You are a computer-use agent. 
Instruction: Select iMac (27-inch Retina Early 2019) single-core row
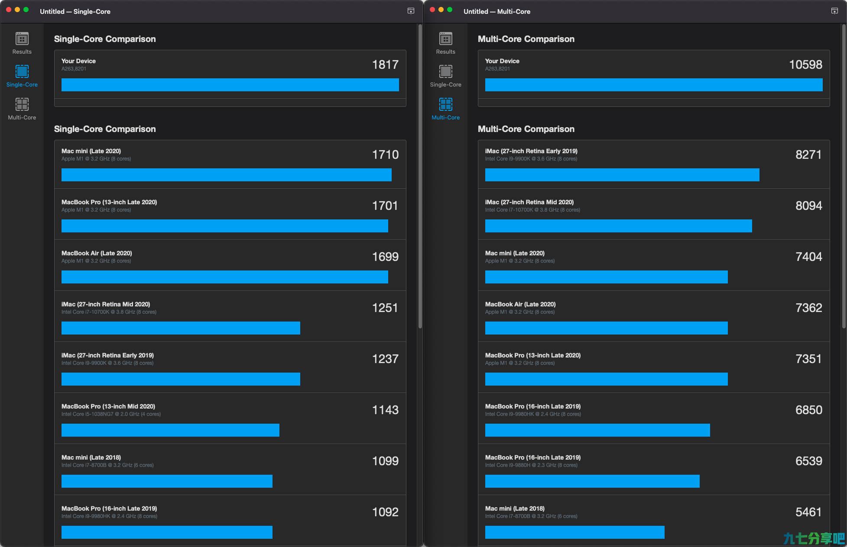(230, 367)
